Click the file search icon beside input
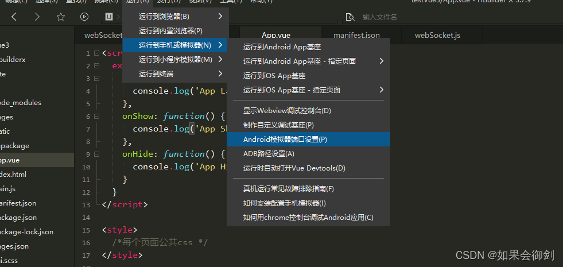The height and width of the screenshot is (267, 563). click(350, 17)
